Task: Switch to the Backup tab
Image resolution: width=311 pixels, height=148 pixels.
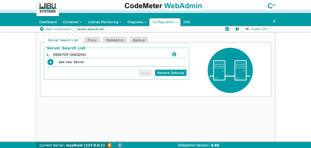Action: (x=139, y=40)
